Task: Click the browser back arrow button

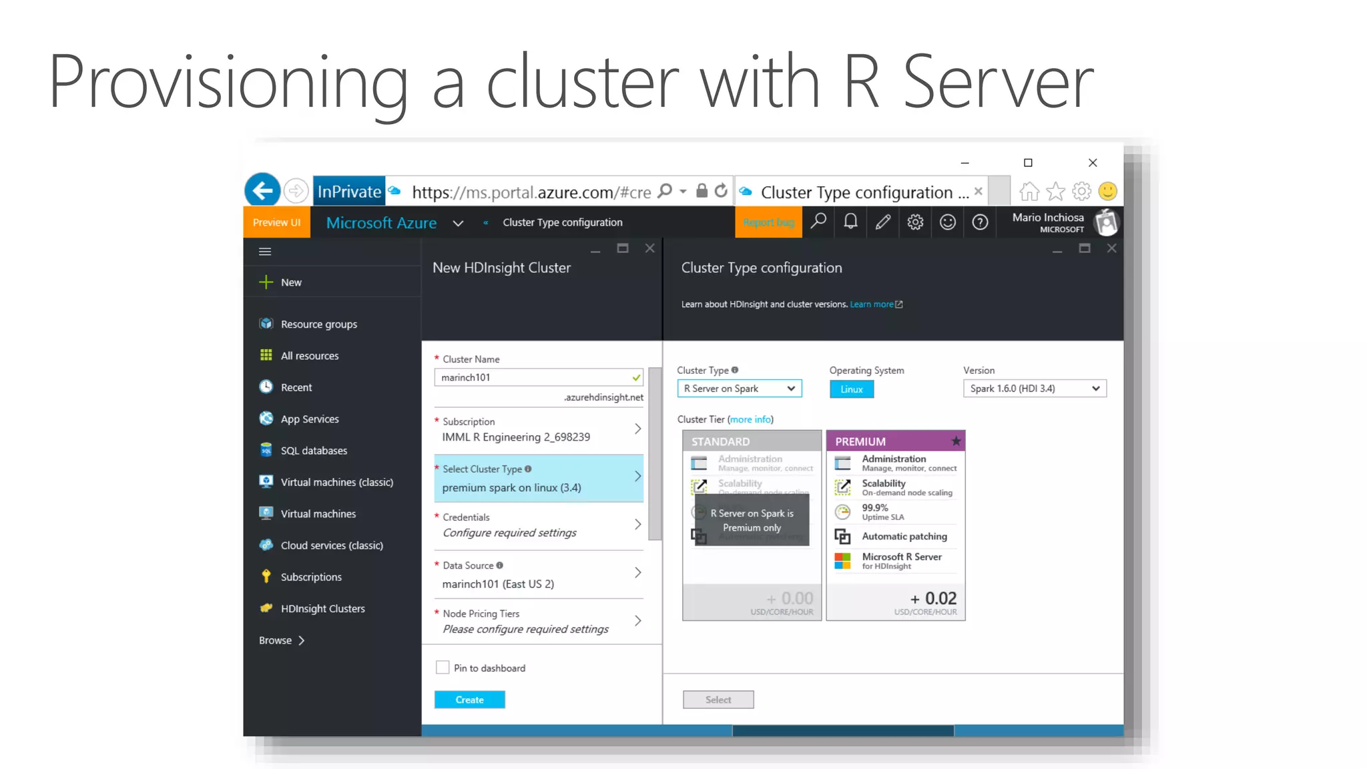Action: pyautogui.click(x=262, y=191)
